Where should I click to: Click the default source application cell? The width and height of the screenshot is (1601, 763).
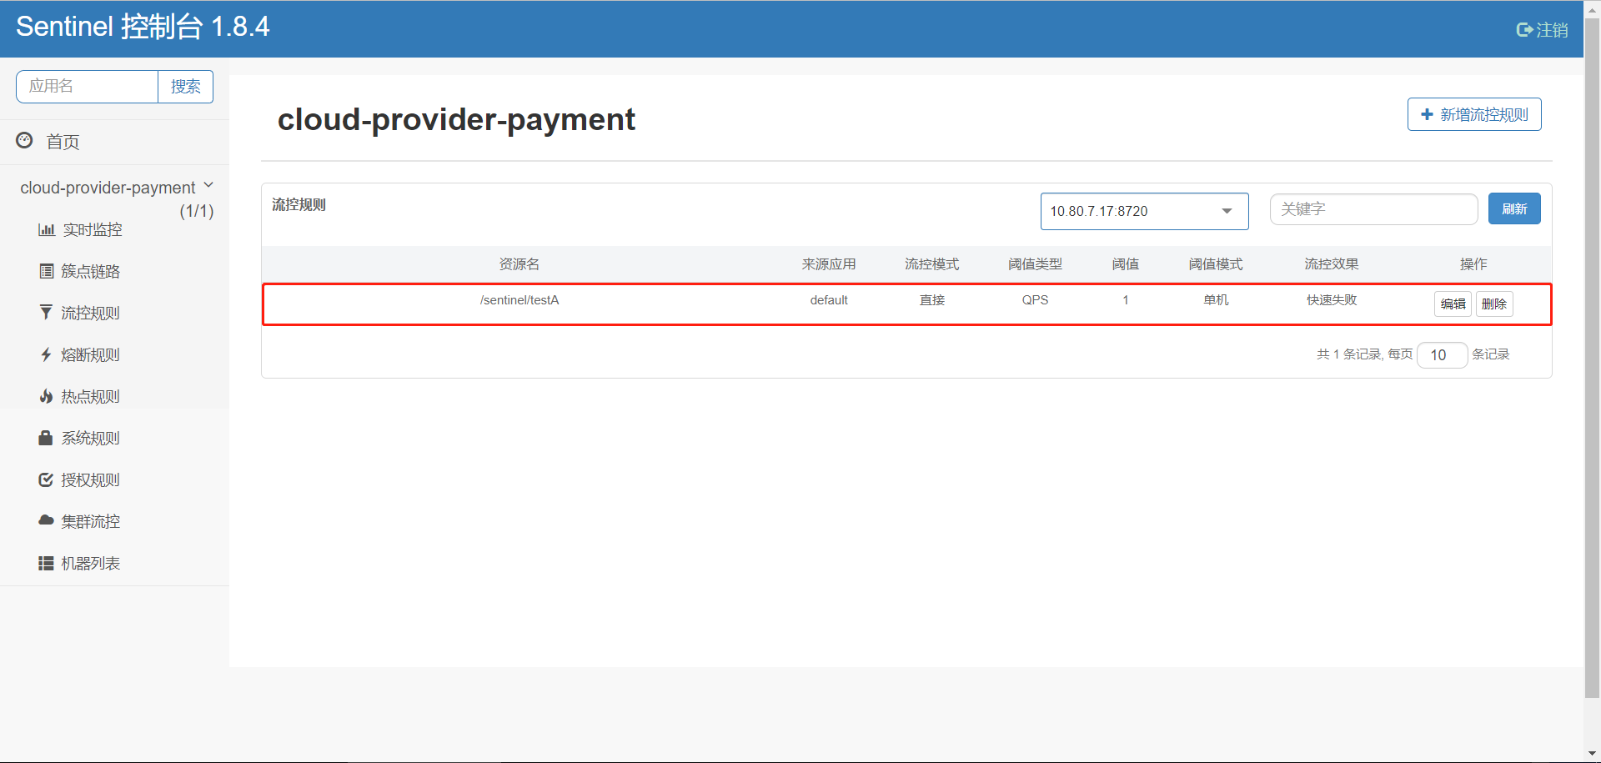829,300
